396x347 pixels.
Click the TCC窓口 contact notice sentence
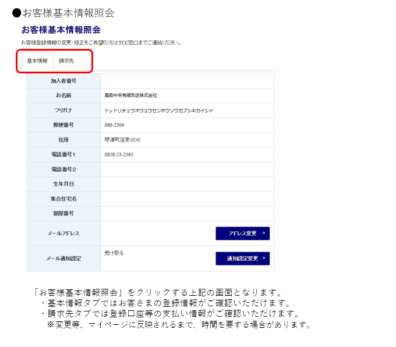point(101,43)
